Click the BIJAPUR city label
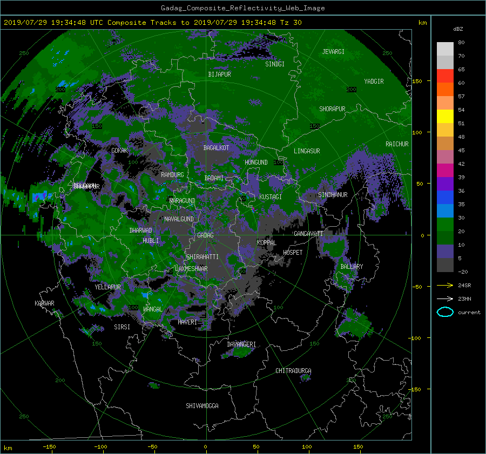486x454 pixels. coord(219,74)
